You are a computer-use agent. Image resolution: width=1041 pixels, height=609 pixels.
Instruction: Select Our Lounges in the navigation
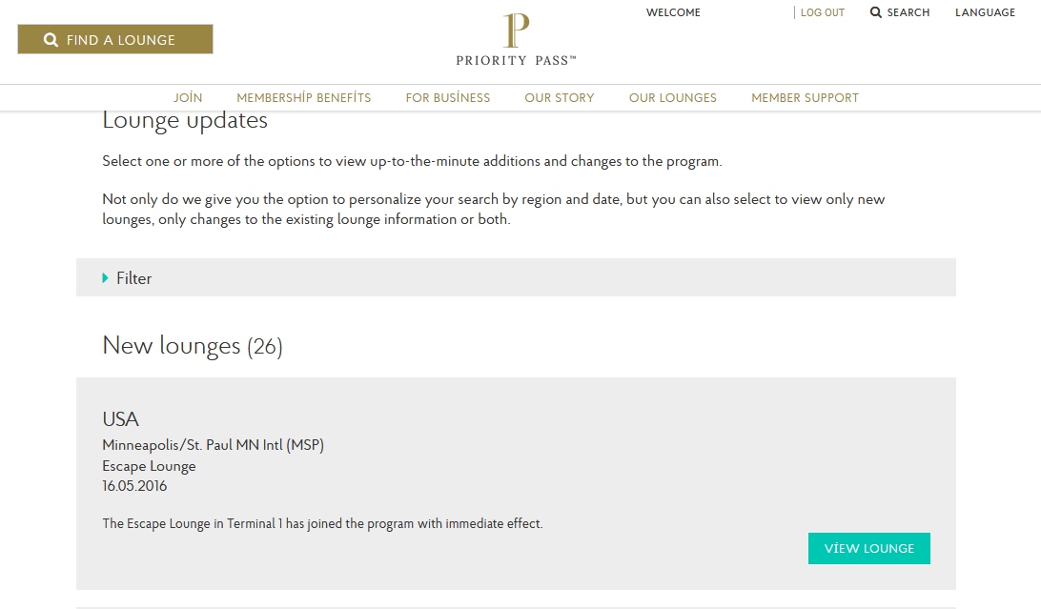[673, 97]
